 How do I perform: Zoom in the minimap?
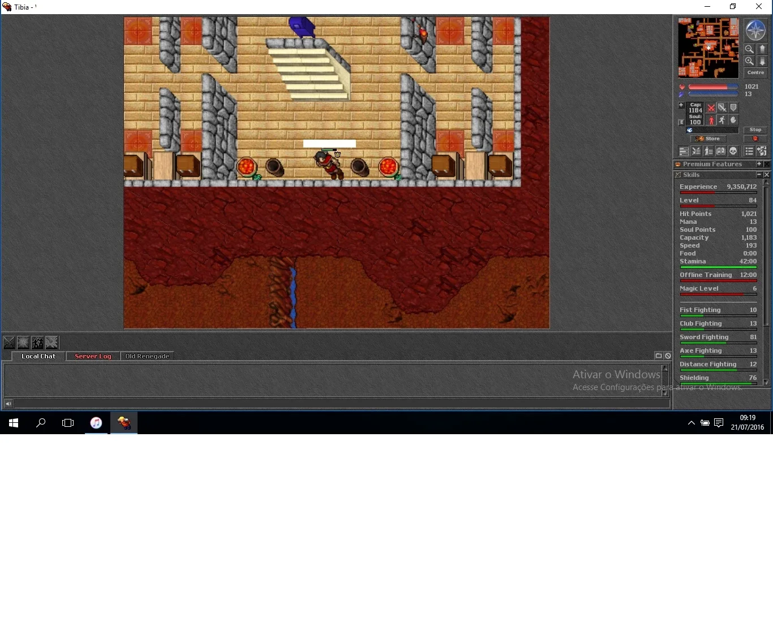(x=749, y=61)
